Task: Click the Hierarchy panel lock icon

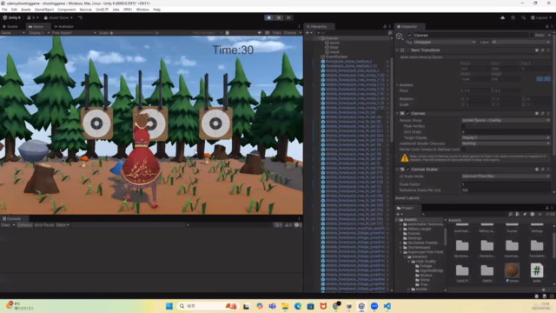Action: pyautogui.click(x=385, y=26)
